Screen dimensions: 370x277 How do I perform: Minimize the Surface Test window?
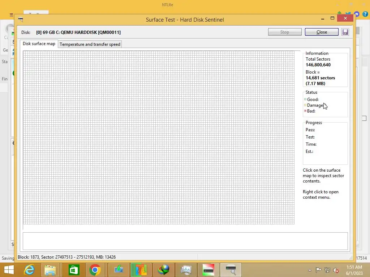(x=323, y=18)
